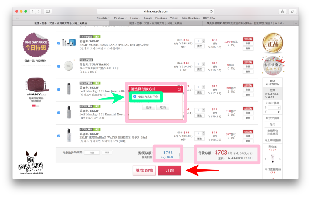Adjust quantity stepper for $28 water essence
This screenshot has width=311, height=197.
coord(203,133)
